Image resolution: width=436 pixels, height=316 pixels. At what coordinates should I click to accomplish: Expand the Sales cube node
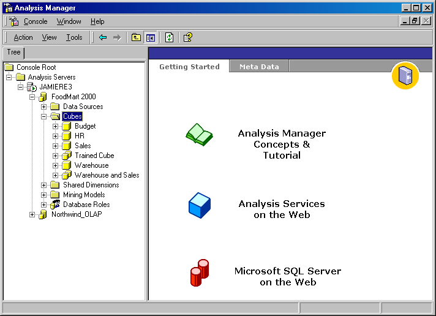55,146
